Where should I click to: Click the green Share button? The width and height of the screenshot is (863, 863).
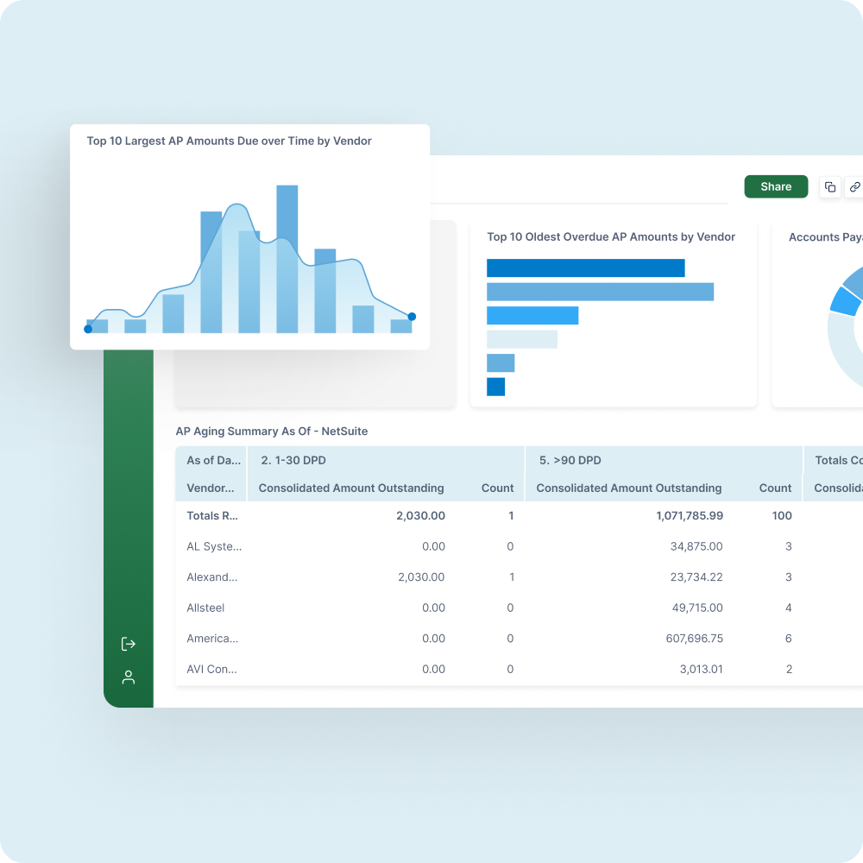775,186
